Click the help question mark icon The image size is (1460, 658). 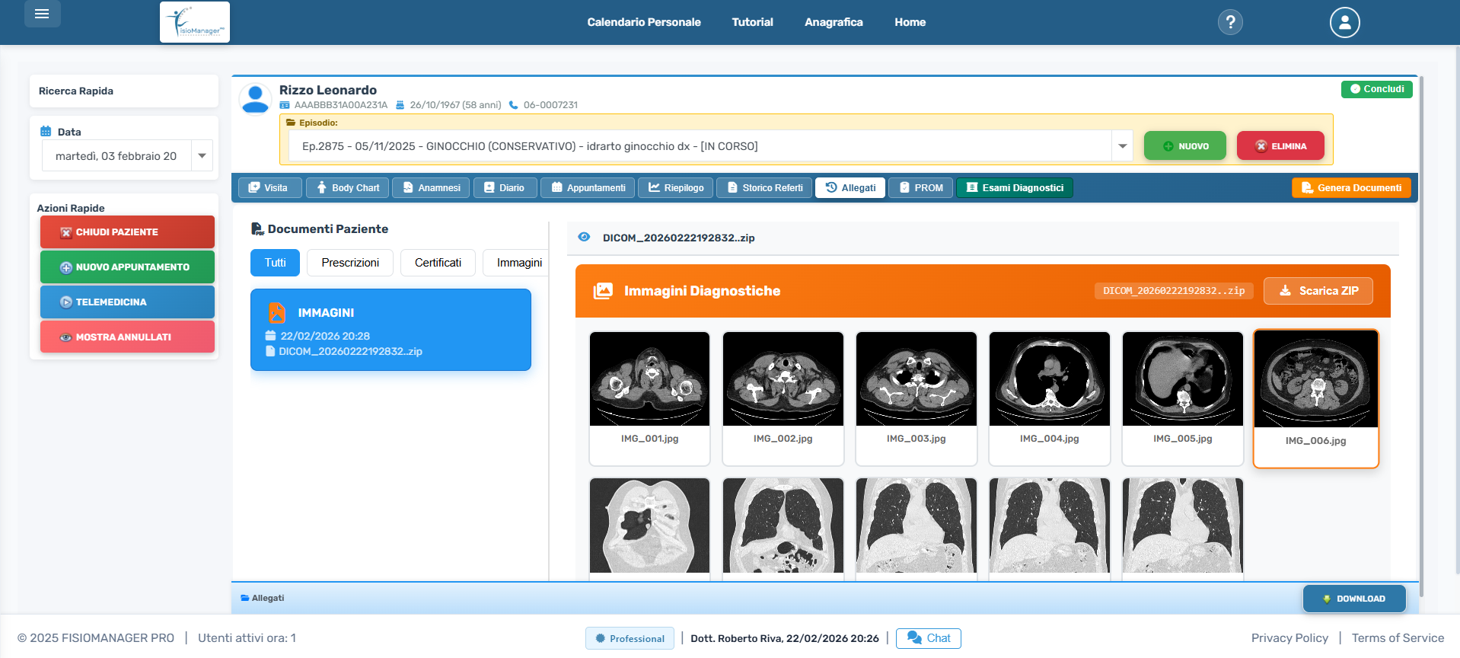(x=1229, y=22)
